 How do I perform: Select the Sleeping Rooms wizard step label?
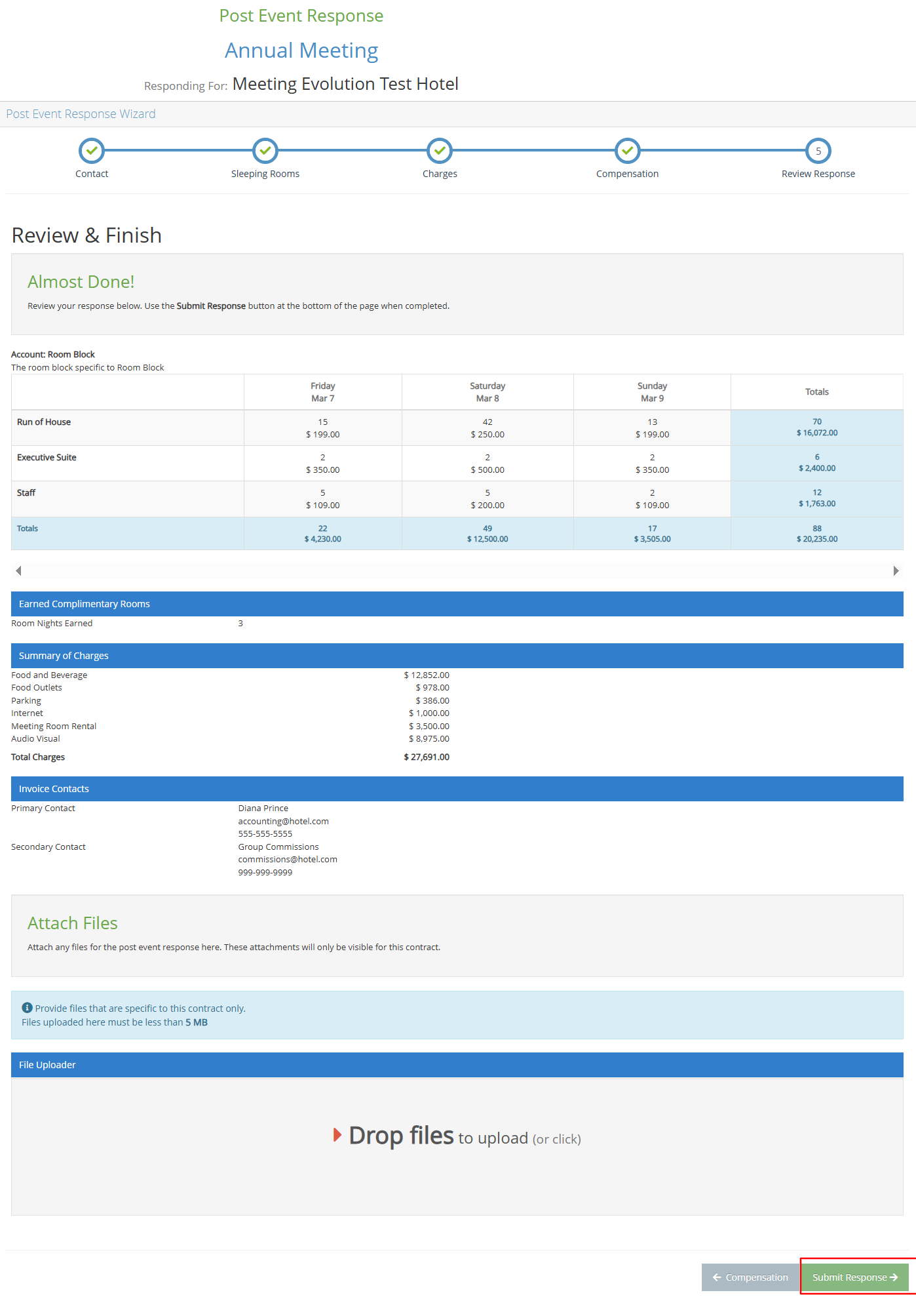point(265,174)
